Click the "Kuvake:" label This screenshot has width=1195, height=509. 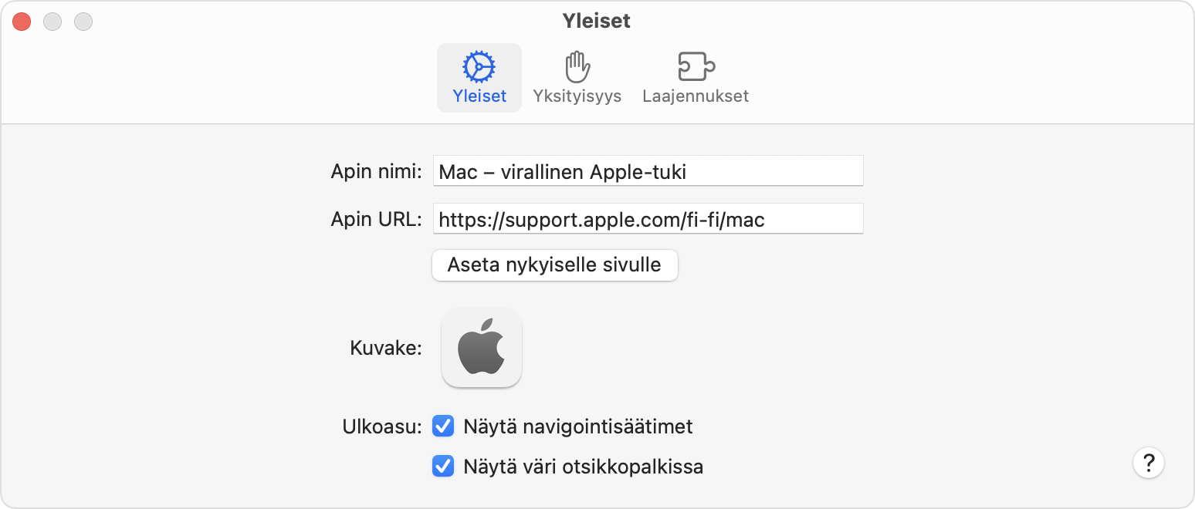386,348
